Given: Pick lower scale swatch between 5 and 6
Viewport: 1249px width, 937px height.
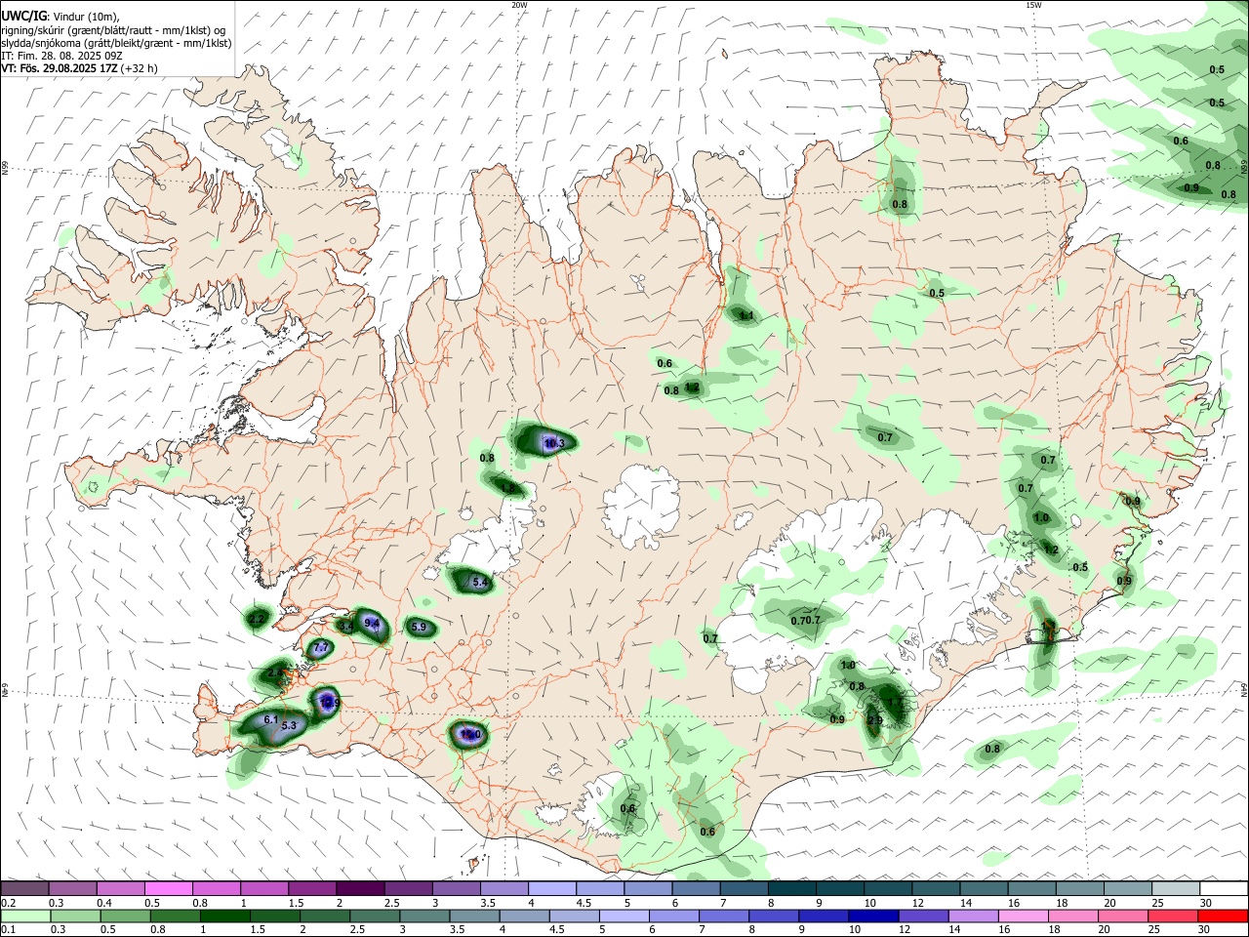Looking at the screenshot, I should [x=624, y=916].
